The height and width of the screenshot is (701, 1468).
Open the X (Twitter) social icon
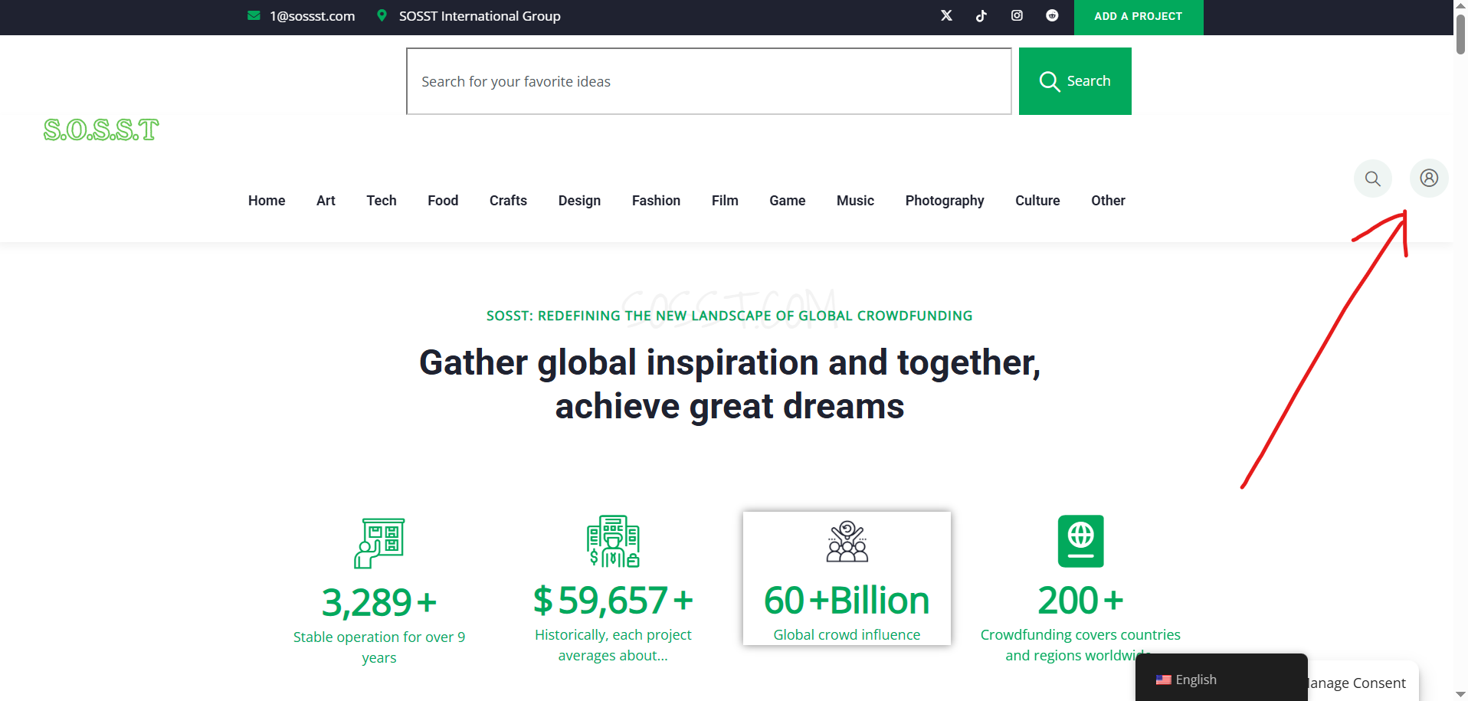point(946,15)
